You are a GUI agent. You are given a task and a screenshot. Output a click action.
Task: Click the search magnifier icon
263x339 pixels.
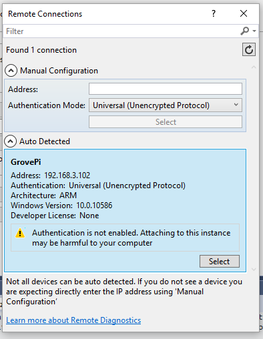tap(244, 31)
